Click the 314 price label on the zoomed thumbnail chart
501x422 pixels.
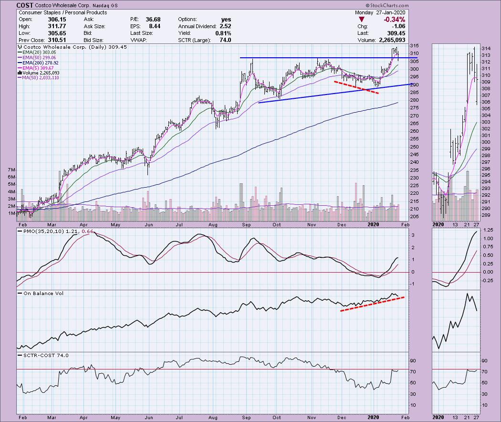pos(486,48)
